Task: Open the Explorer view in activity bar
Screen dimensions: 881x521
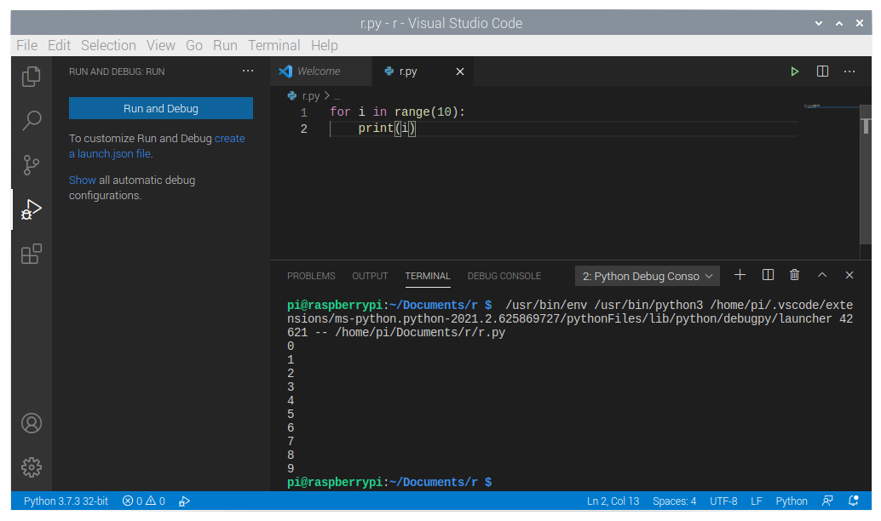Action: click(x=32, y=77)
